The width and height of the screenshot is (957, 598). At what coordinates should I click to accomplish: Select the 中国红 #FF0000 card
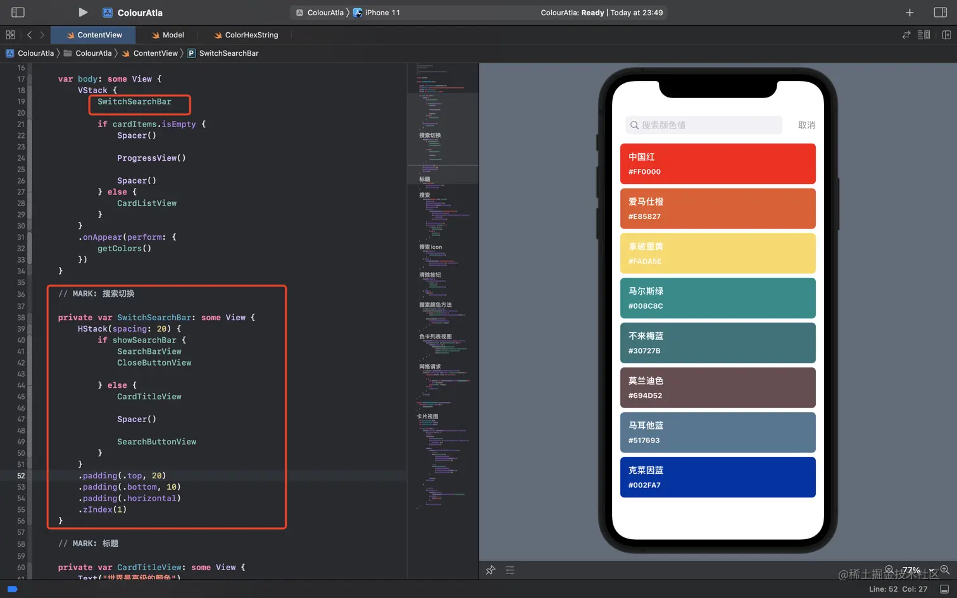(x=718, y=164)
